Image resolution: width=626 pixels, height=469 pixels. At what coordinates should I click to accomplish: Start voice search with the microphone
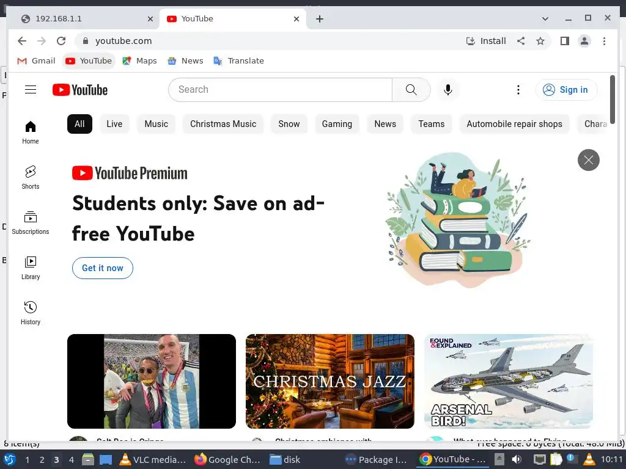448,90
